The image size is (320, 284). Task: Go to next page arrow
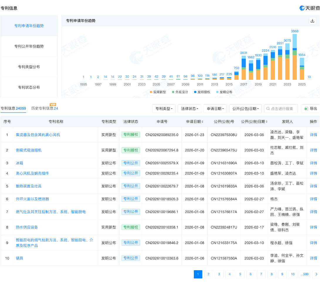[x=316, y=274]
